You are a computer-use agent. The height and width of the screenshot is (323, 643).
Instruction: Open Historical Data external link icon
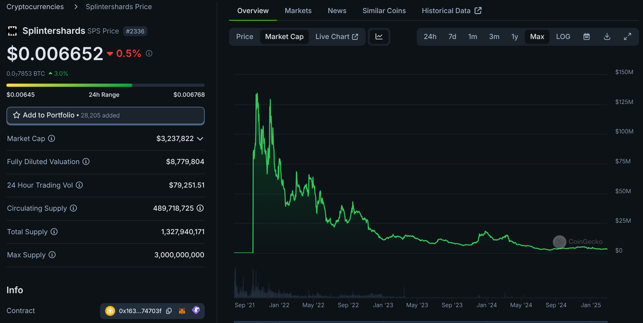coord(478,11)
